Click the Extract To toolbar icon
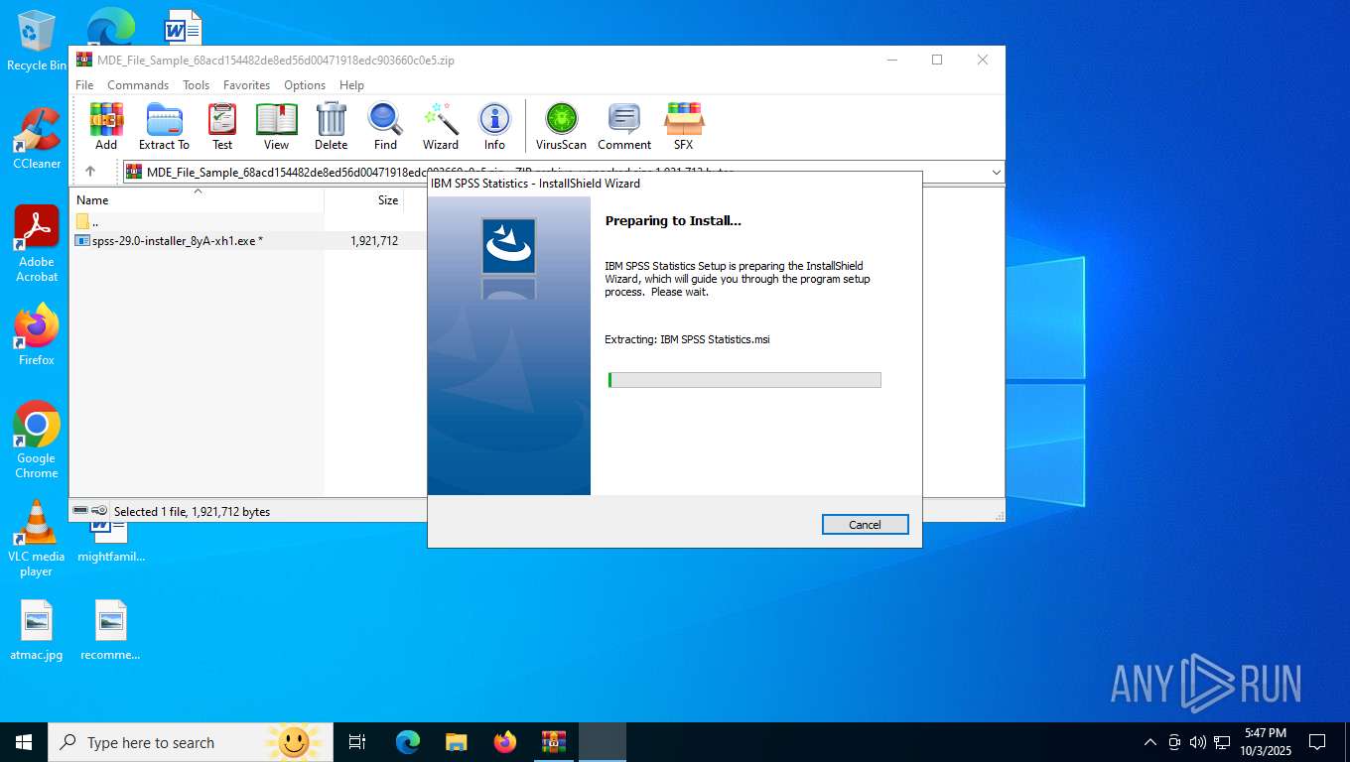This screenshot has height=762, width=1350. pos(164,126)
